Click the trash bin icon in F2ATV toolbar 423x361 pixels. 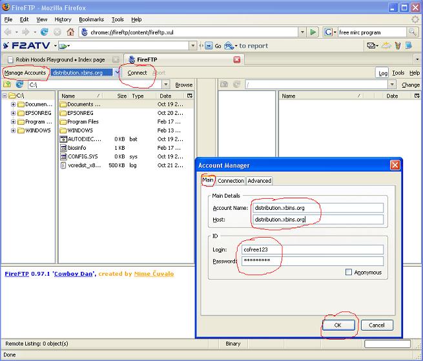(398, 46)
